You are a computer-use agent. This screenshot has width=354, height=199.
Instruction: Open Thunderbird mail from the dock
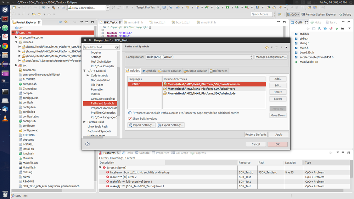tap(5, 109)
